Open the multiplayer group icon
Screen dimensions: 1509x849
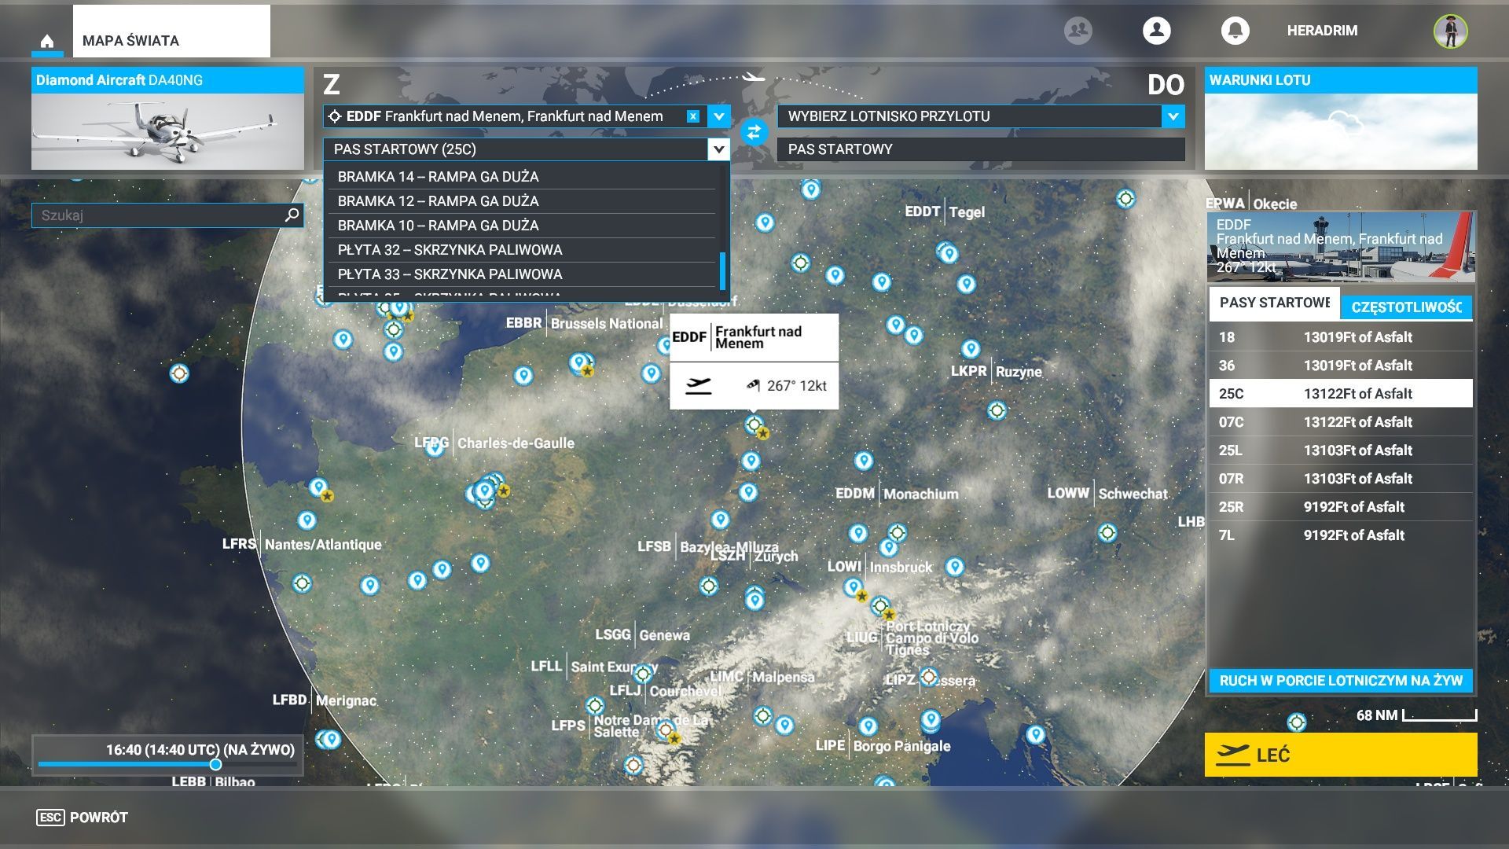point(1078,31)
